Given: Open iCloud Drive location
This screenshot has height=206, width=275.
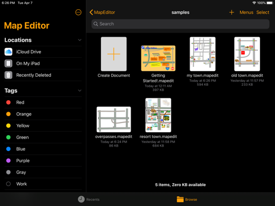Looking at the screenshot, I should pyautogui.click(x=43, y=51).
